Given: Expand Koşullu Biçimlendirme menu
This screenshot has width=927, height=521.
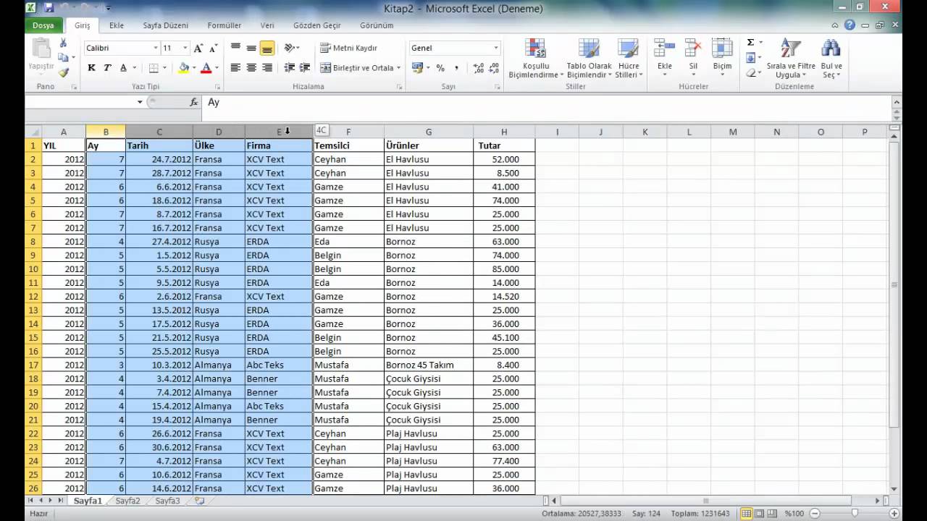Looking at the screenshot, I should point(536,58).
